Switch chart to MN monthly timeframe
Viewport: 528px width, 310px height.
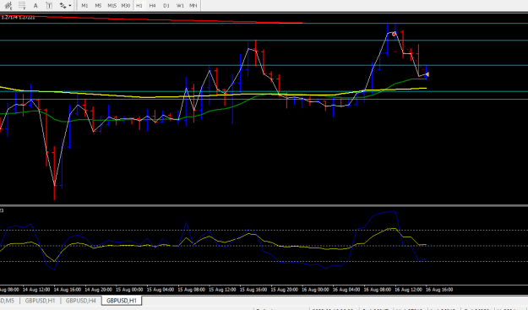(x=193, y=5)
